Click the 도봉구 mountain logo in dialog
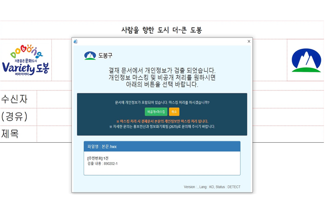The image size is (325, 212). 90,55
